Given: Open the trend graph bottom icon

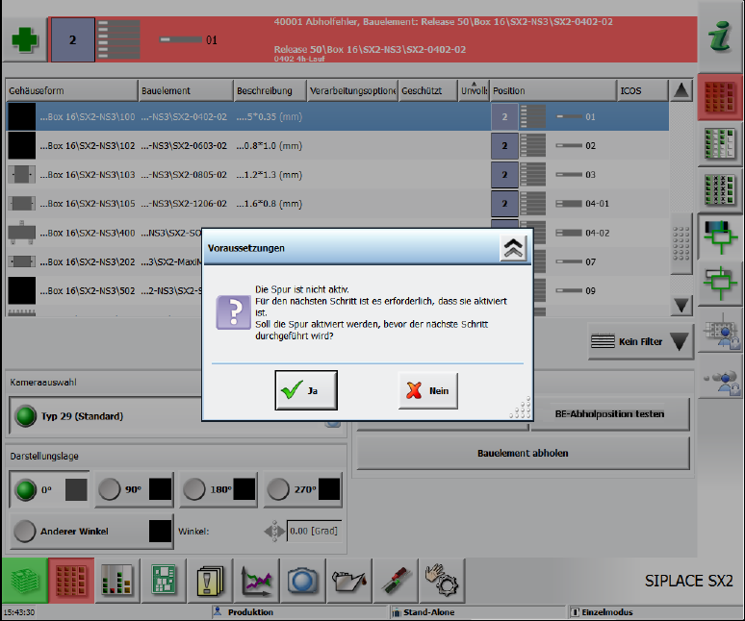Looking at the screenshot, I should point(256,580).
